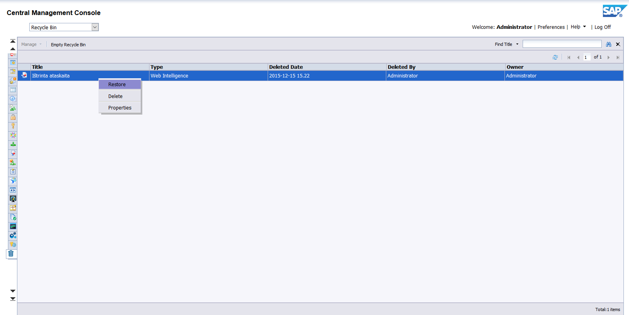This screenshot has width=629, height=315.
Task: Open the clipboard list icon in sidebar
Action: [x=13, y=172]
